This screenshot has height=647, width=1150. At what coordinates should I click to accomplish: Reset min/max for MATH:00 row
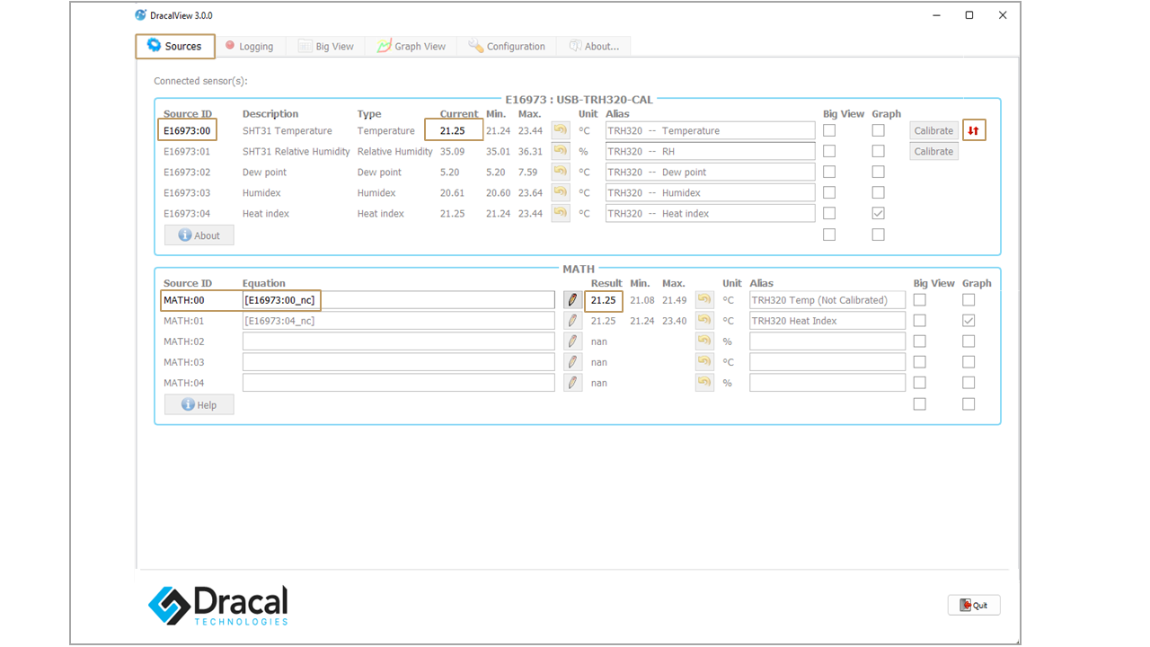click(x=704, y=300)
